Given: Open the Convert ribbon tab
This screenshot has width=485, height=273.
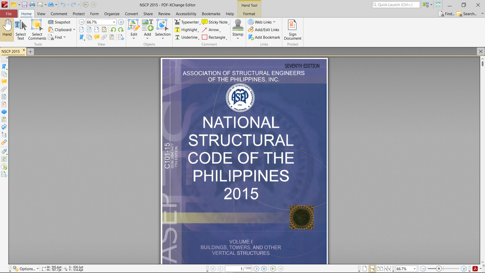Looking at the screenshot, I should [132, 14].
